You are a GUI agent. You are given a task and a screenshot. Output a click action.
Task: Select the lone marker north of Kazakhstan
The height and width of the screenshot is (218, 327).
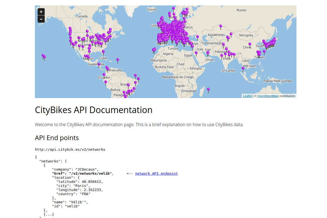pyautogui.click(x=221, y=27)
